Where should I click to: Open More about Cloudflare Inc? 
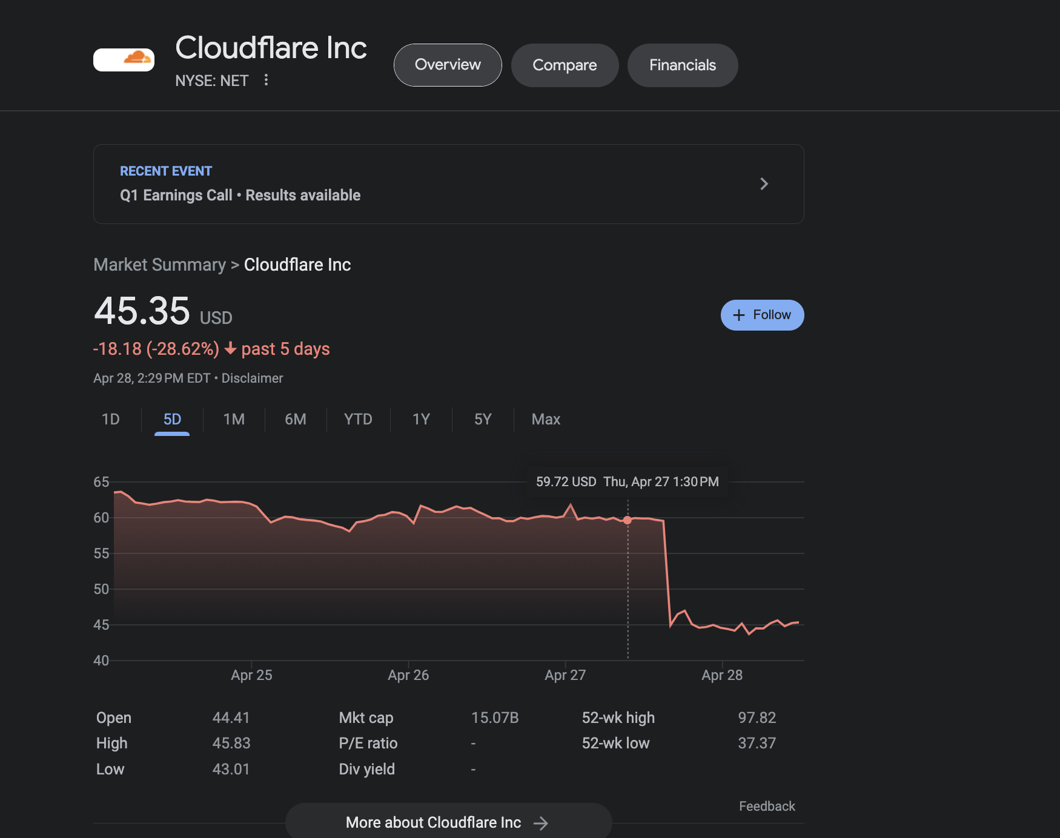[448, 822]
